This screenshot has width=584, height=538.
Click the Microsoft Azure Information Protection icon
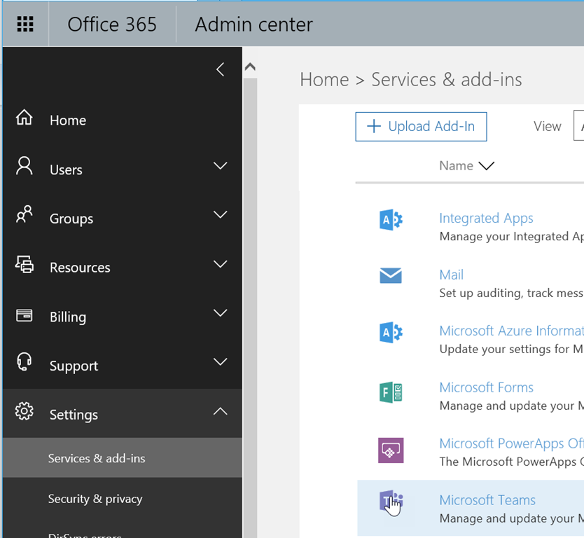(390, 332)
